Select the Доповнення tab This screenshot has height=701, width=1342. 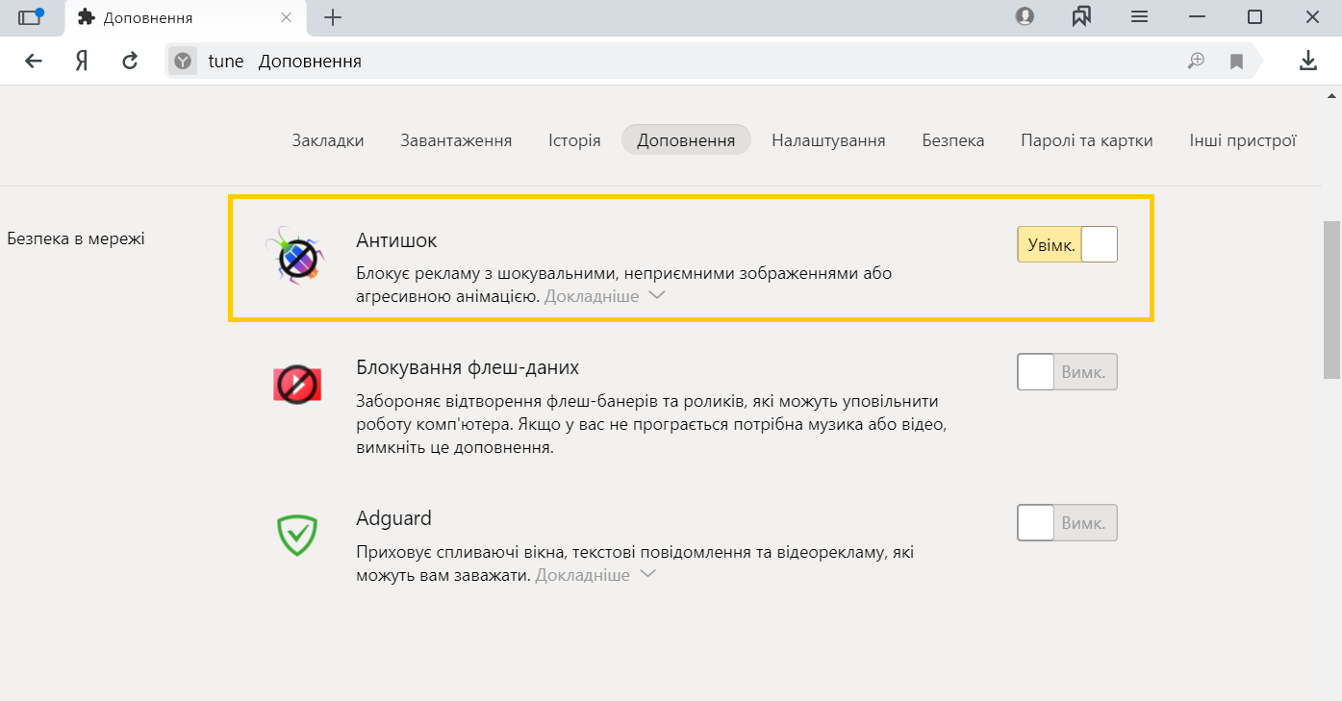[x=686, y=140]
